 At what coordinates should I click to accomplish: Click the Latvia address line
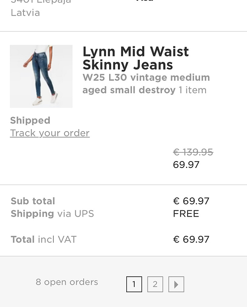(25, 13)
